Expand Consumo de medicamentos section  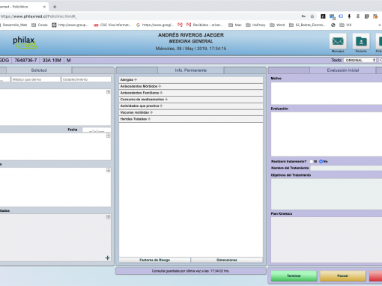point(166,100)
